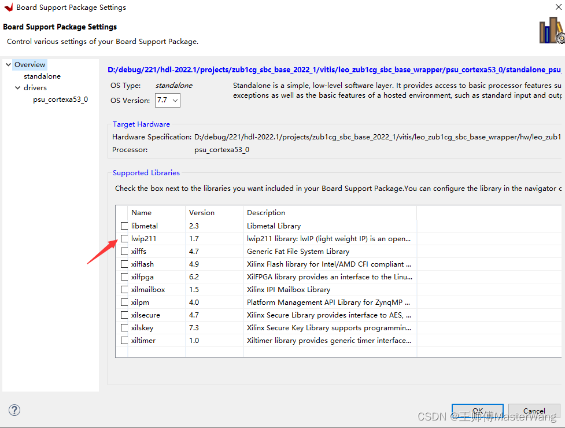Select the 'lwip211' name cell
Viewport: 565px width, 428px height.
tap(144, 238)
